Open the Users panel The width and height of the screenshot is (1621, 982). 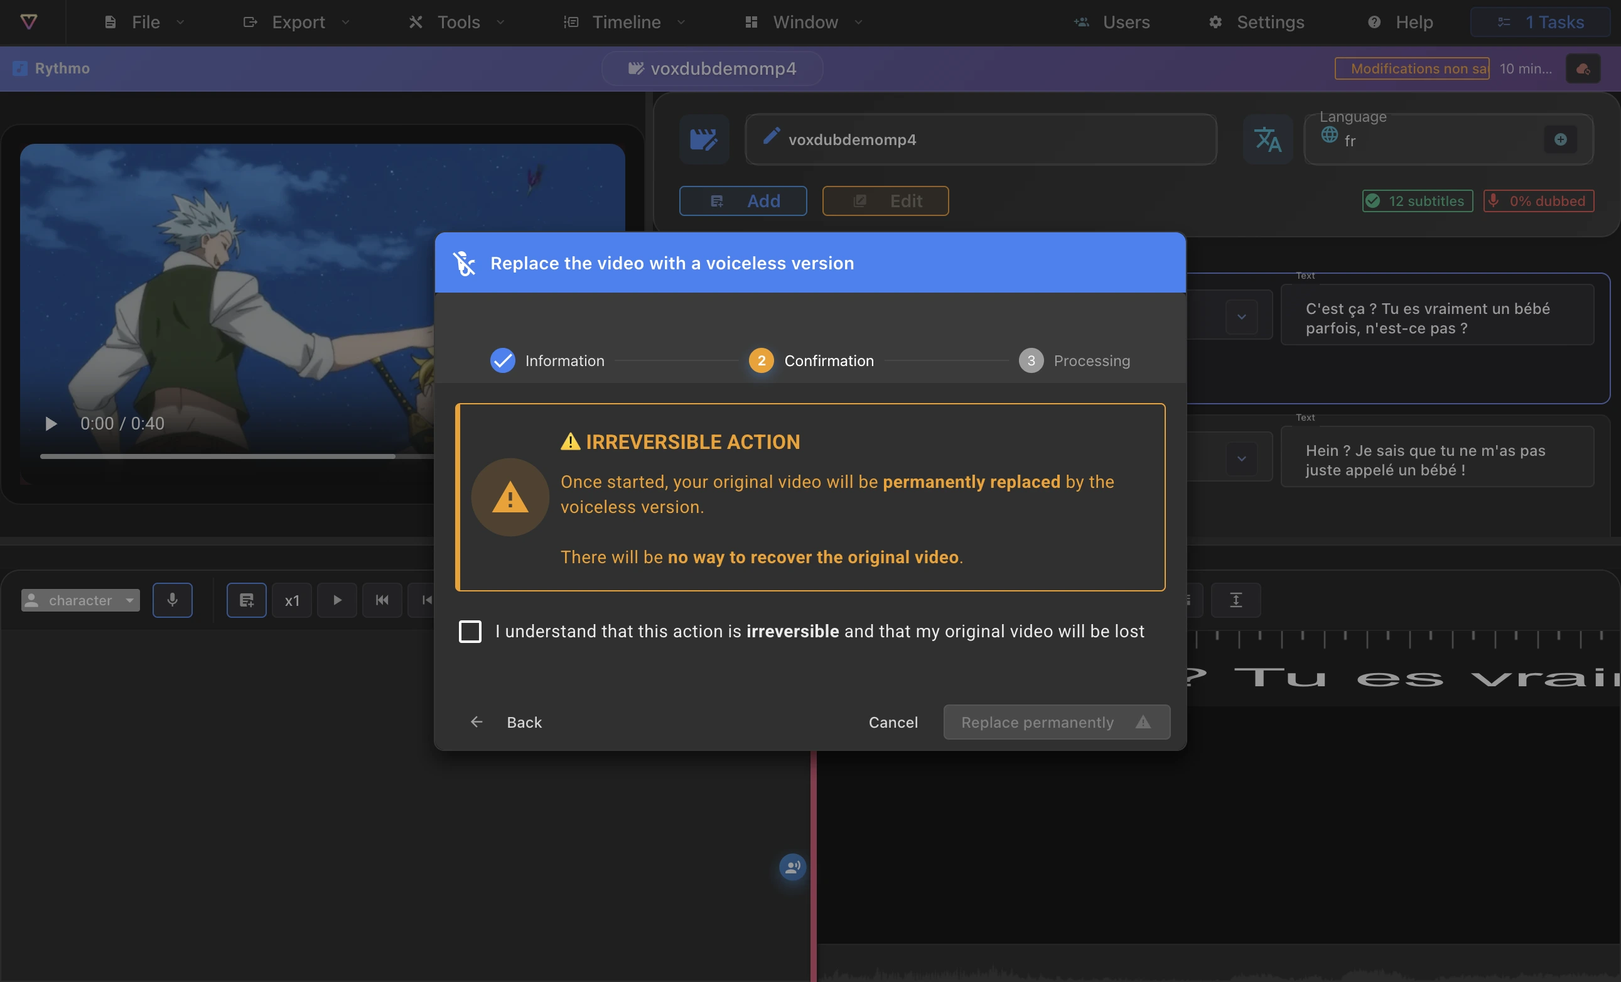point(1112,22)
